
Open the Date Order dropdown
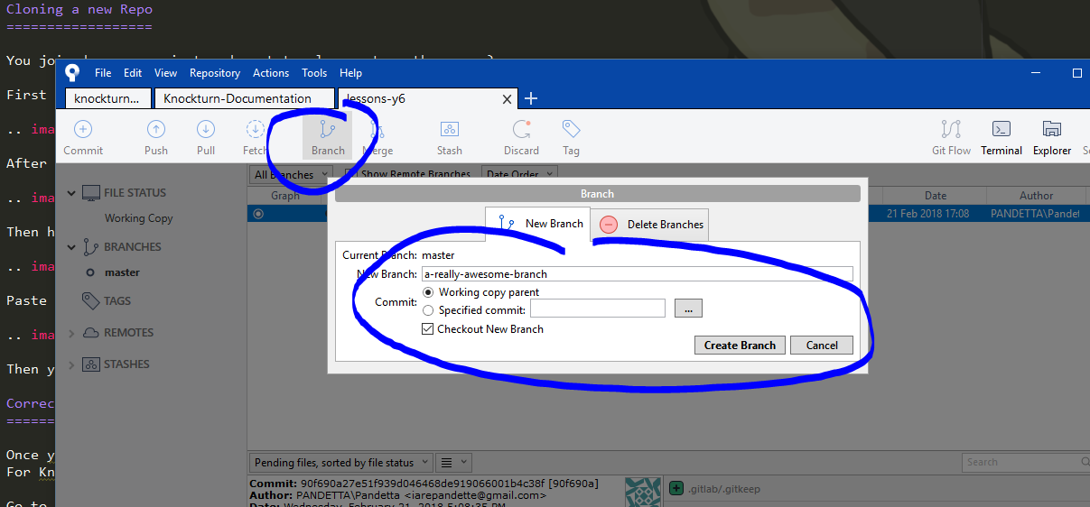519,174
